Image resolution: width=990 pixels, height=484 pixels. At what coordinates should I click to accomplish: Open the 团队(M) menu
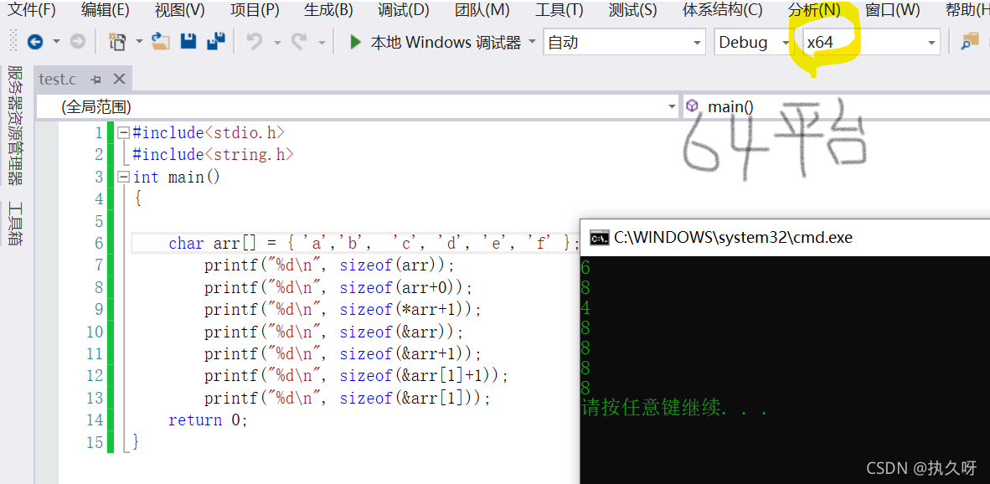tap(482, 9)
